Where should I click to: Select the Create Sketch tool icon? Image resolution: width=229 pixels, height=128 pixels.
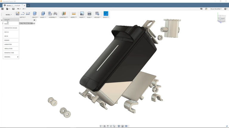coord(18,14)
